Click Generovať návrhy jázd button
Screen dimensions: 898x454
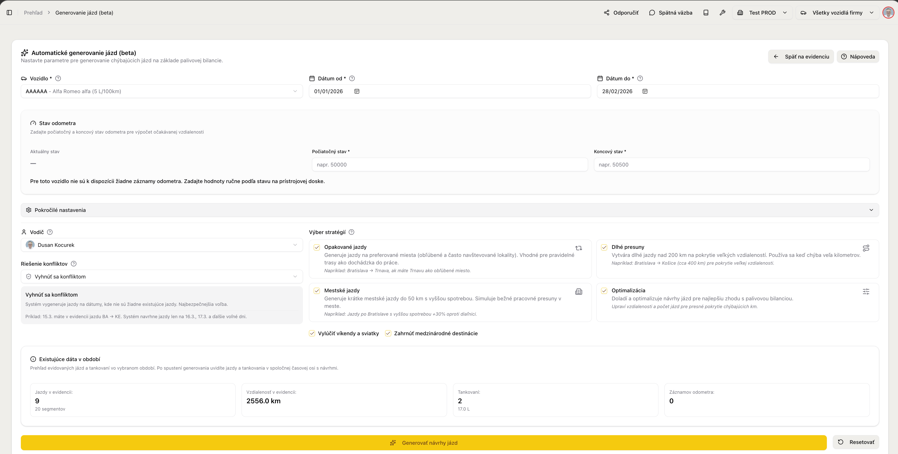click(424, 442)
